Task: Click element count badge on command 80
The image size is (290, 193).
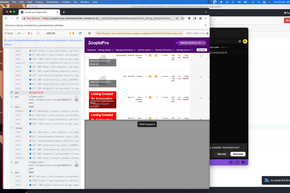Action: 76,100
